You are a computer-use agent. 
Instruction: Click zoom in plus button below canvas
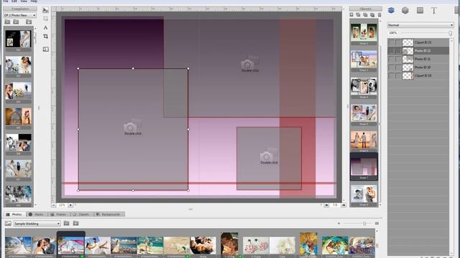pos(70,205)
